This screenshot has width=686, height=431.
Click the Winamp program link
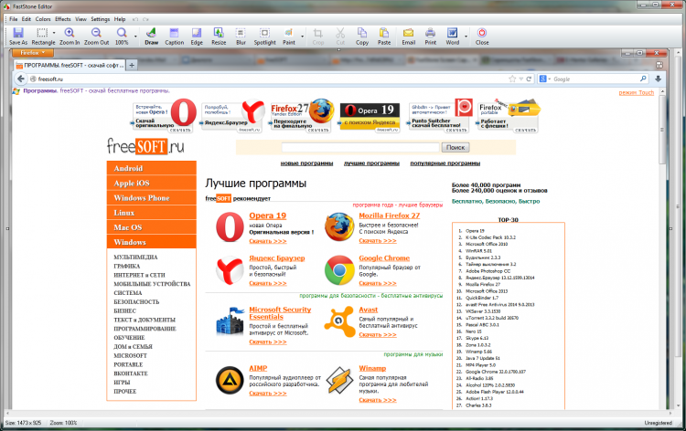pyautogui.click(x=372, y=368)
